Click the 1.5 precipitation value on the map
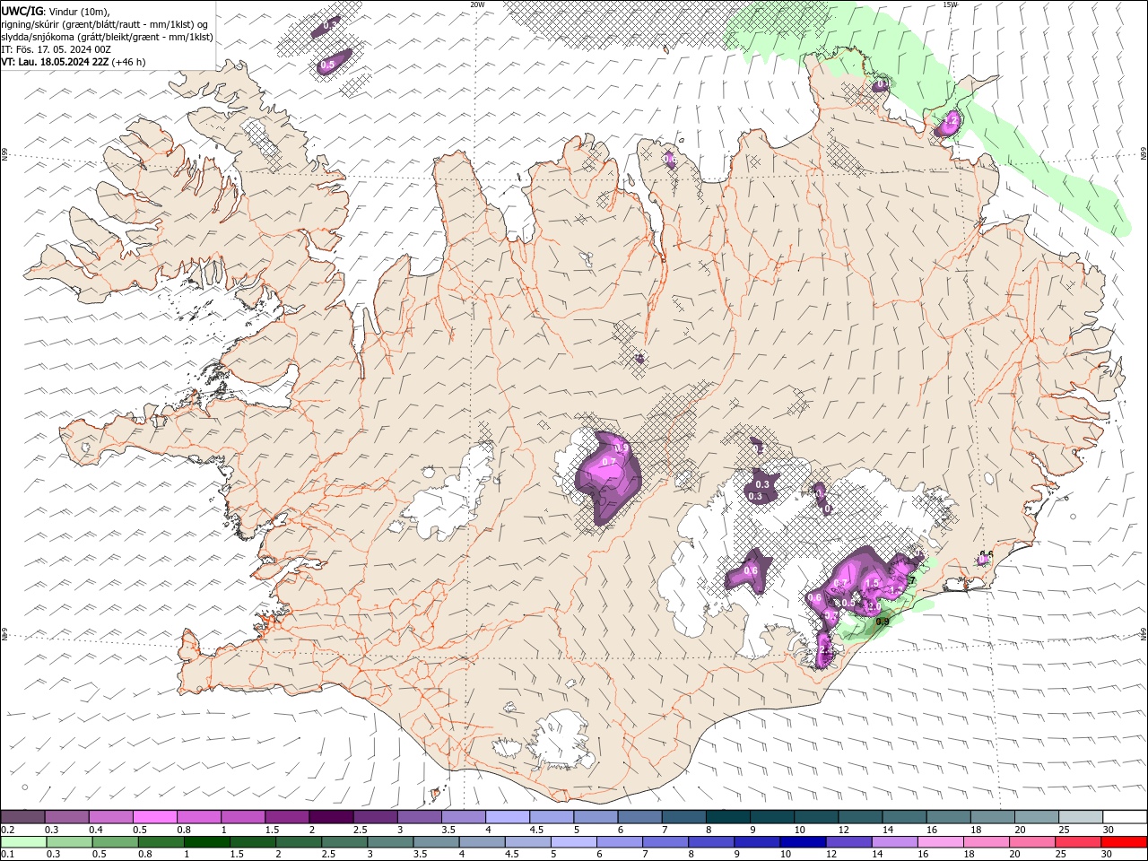This screenshot has height=861, width=1148. (871, 584)
